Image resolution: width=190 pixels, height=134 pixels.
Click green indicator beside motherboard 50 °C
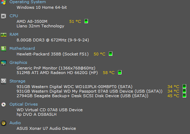click(x=111, y=54)
